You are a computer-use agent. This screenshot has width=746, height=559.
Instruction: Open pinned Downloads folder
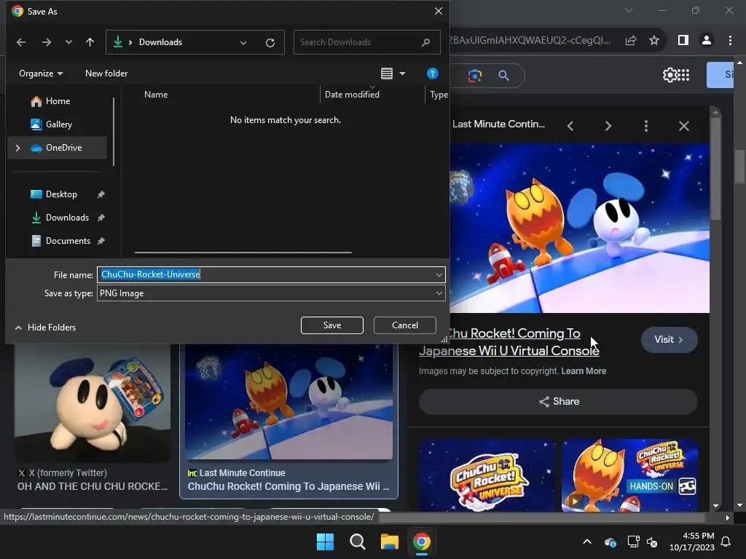click(67, 217)
